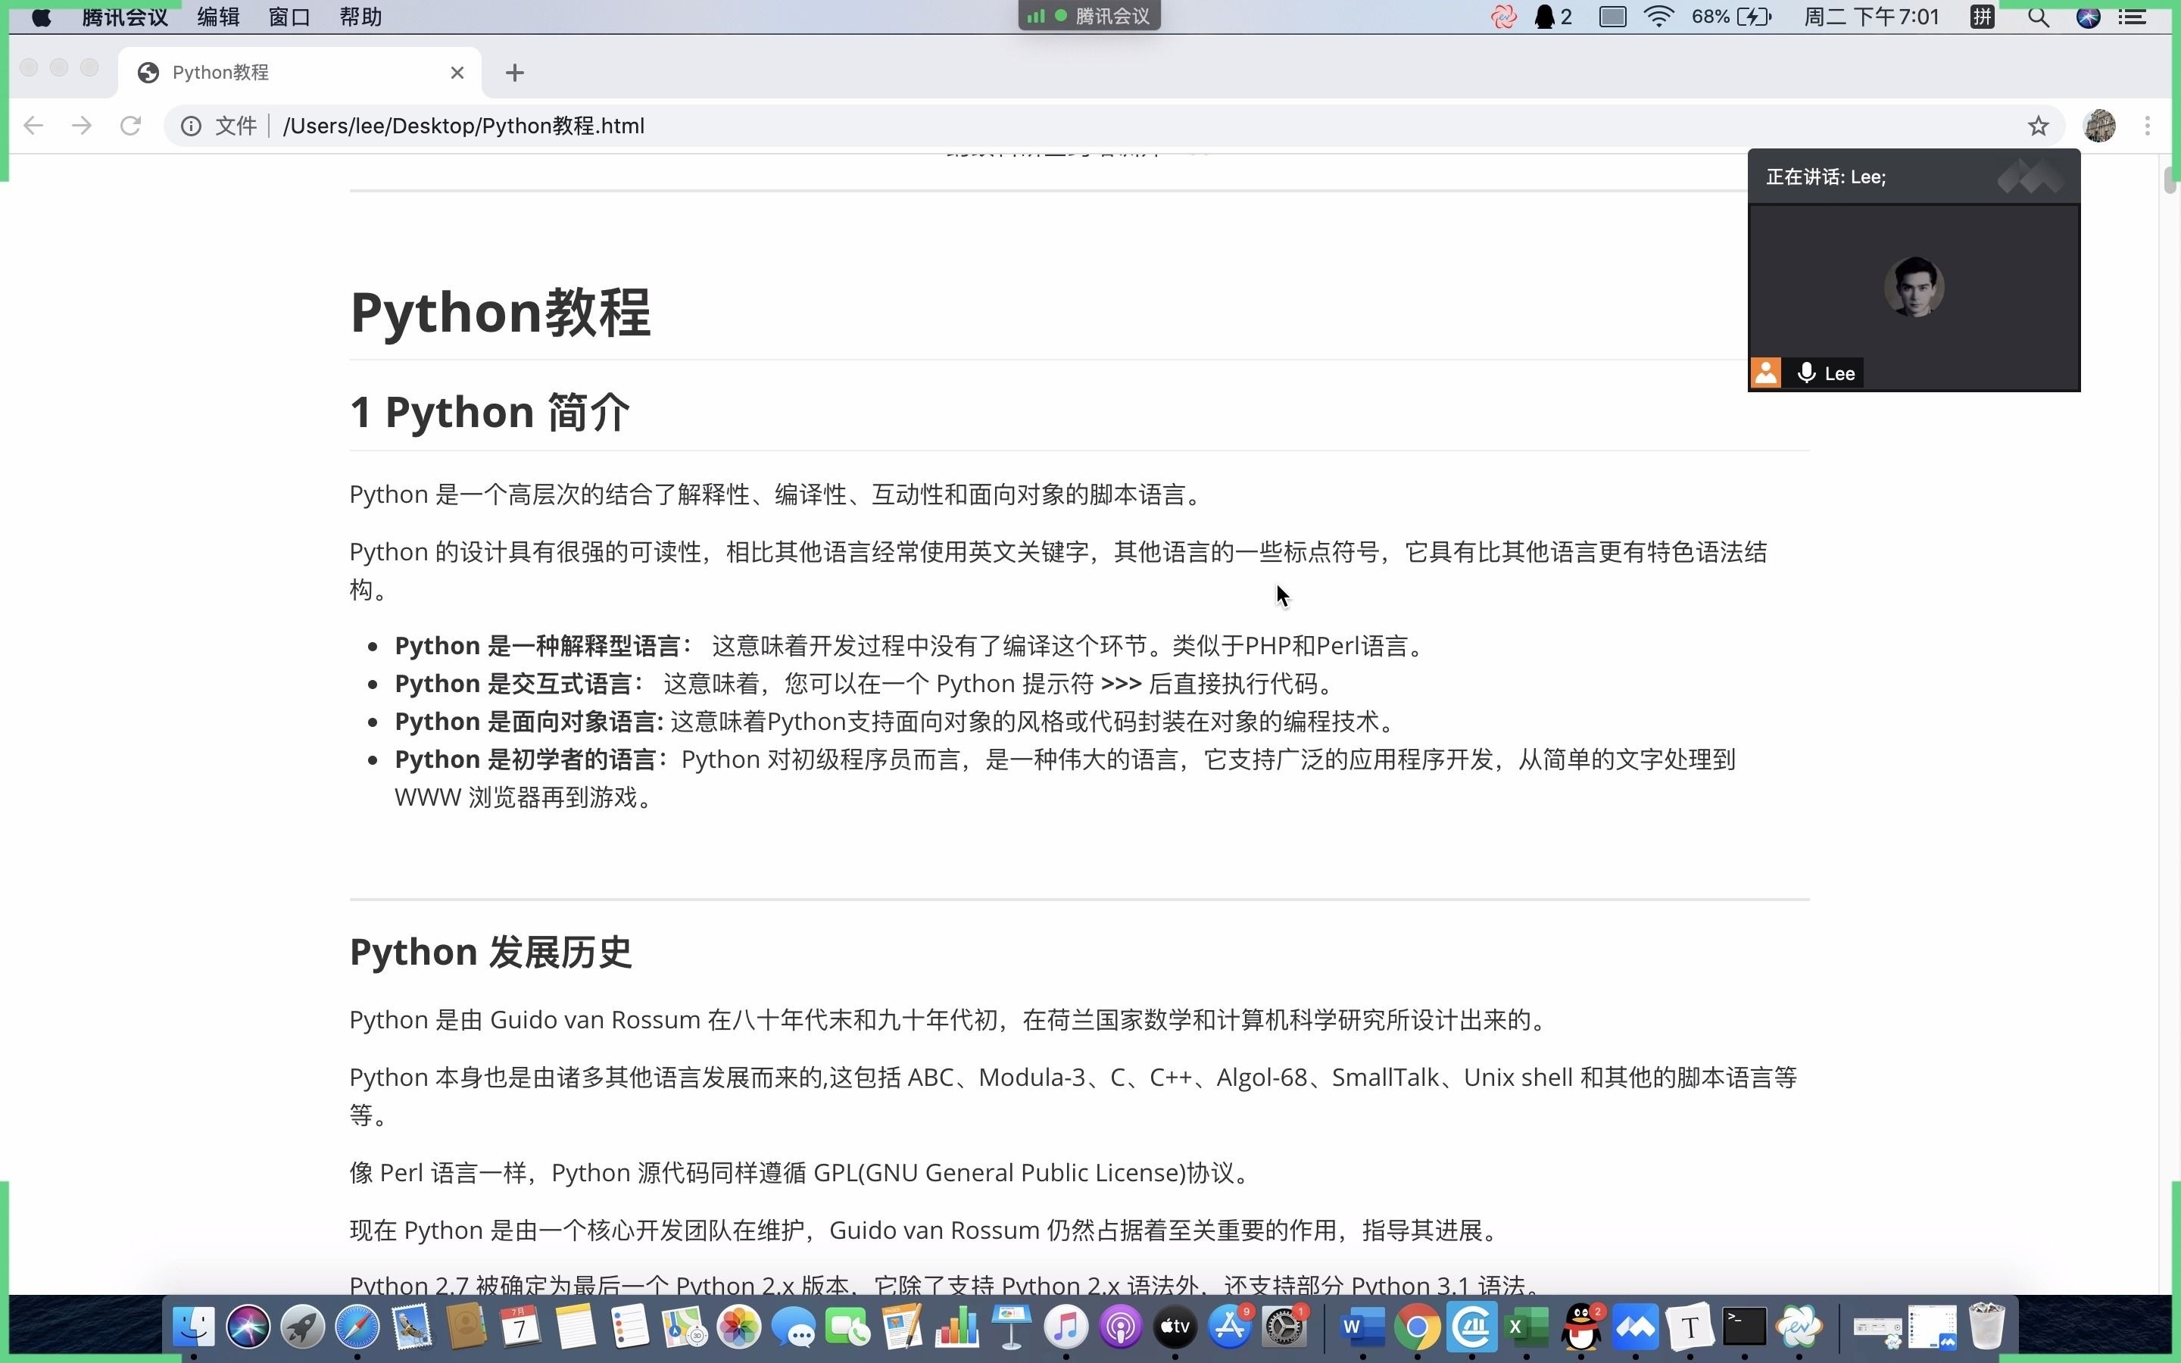Open Spotlight search in menu bar
The image size is (2181, 1363).
coord(2038,17)
